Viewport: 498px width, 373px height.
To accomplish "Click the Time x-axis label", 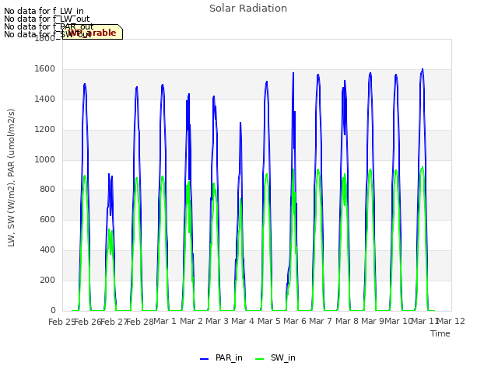I will (x=440, y=333).
